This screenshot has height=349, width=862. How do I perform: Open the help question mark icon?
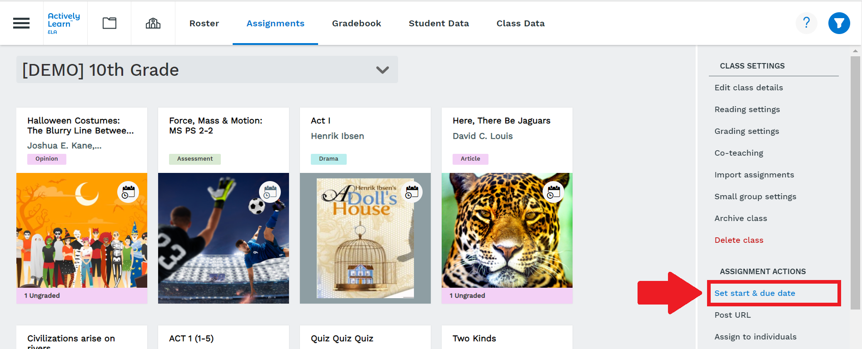coord(806,23)
